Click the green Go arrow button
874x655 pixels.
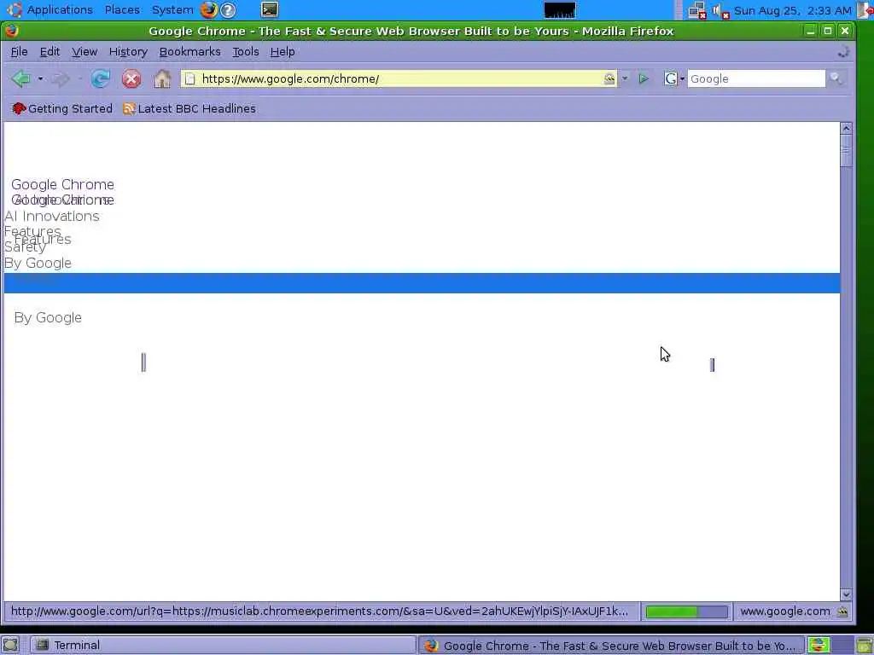644,78
